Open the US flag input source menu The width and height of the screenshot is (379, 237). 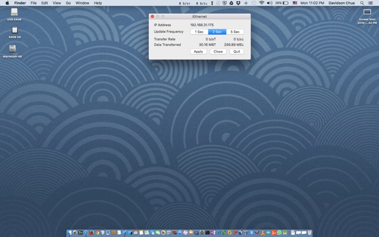coord(295,3)
